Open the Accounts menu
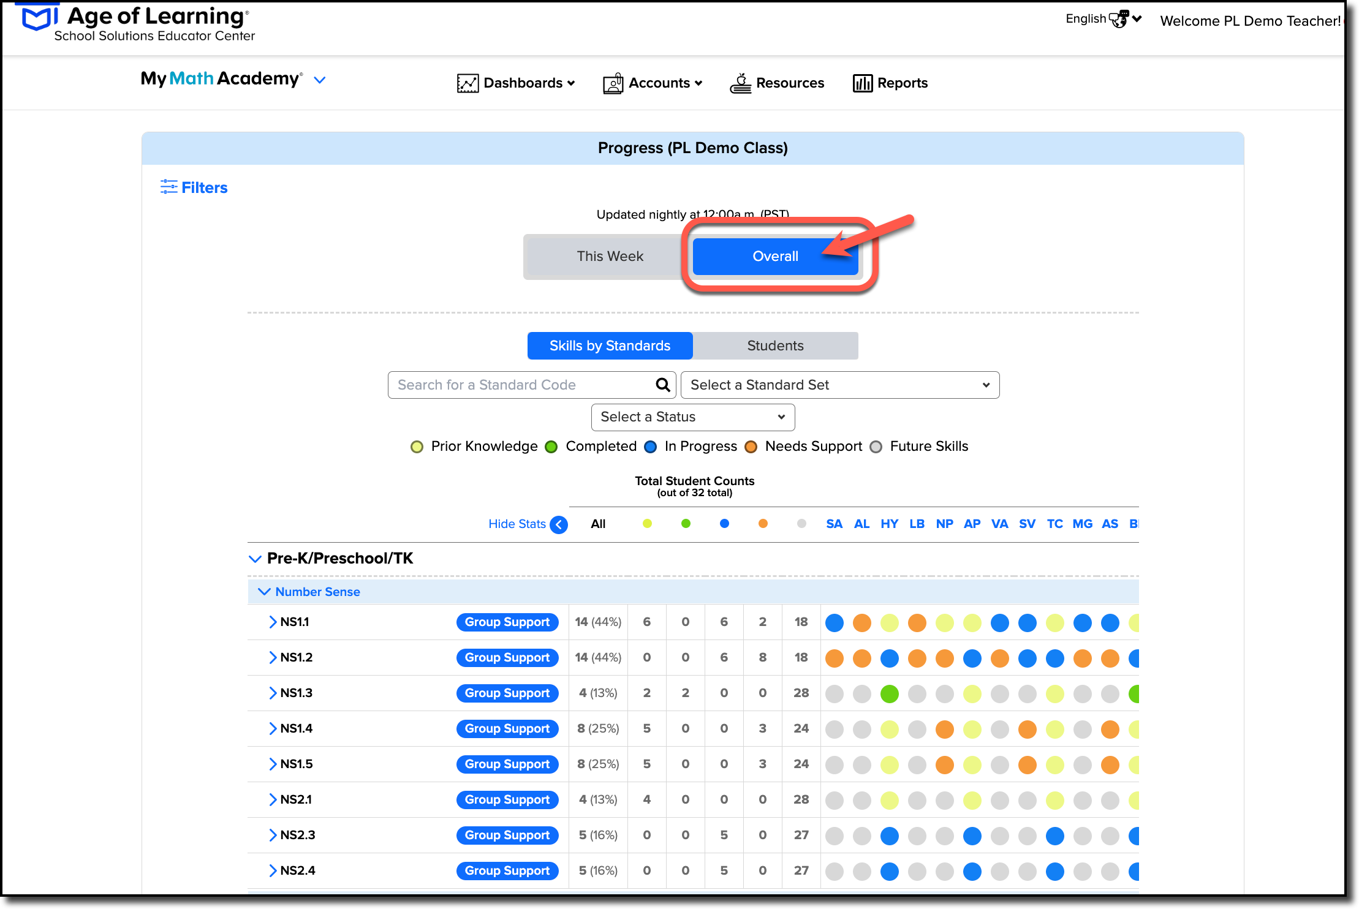Image resolution: width=1359 pixels, height=909 pixels. point(653,83)
